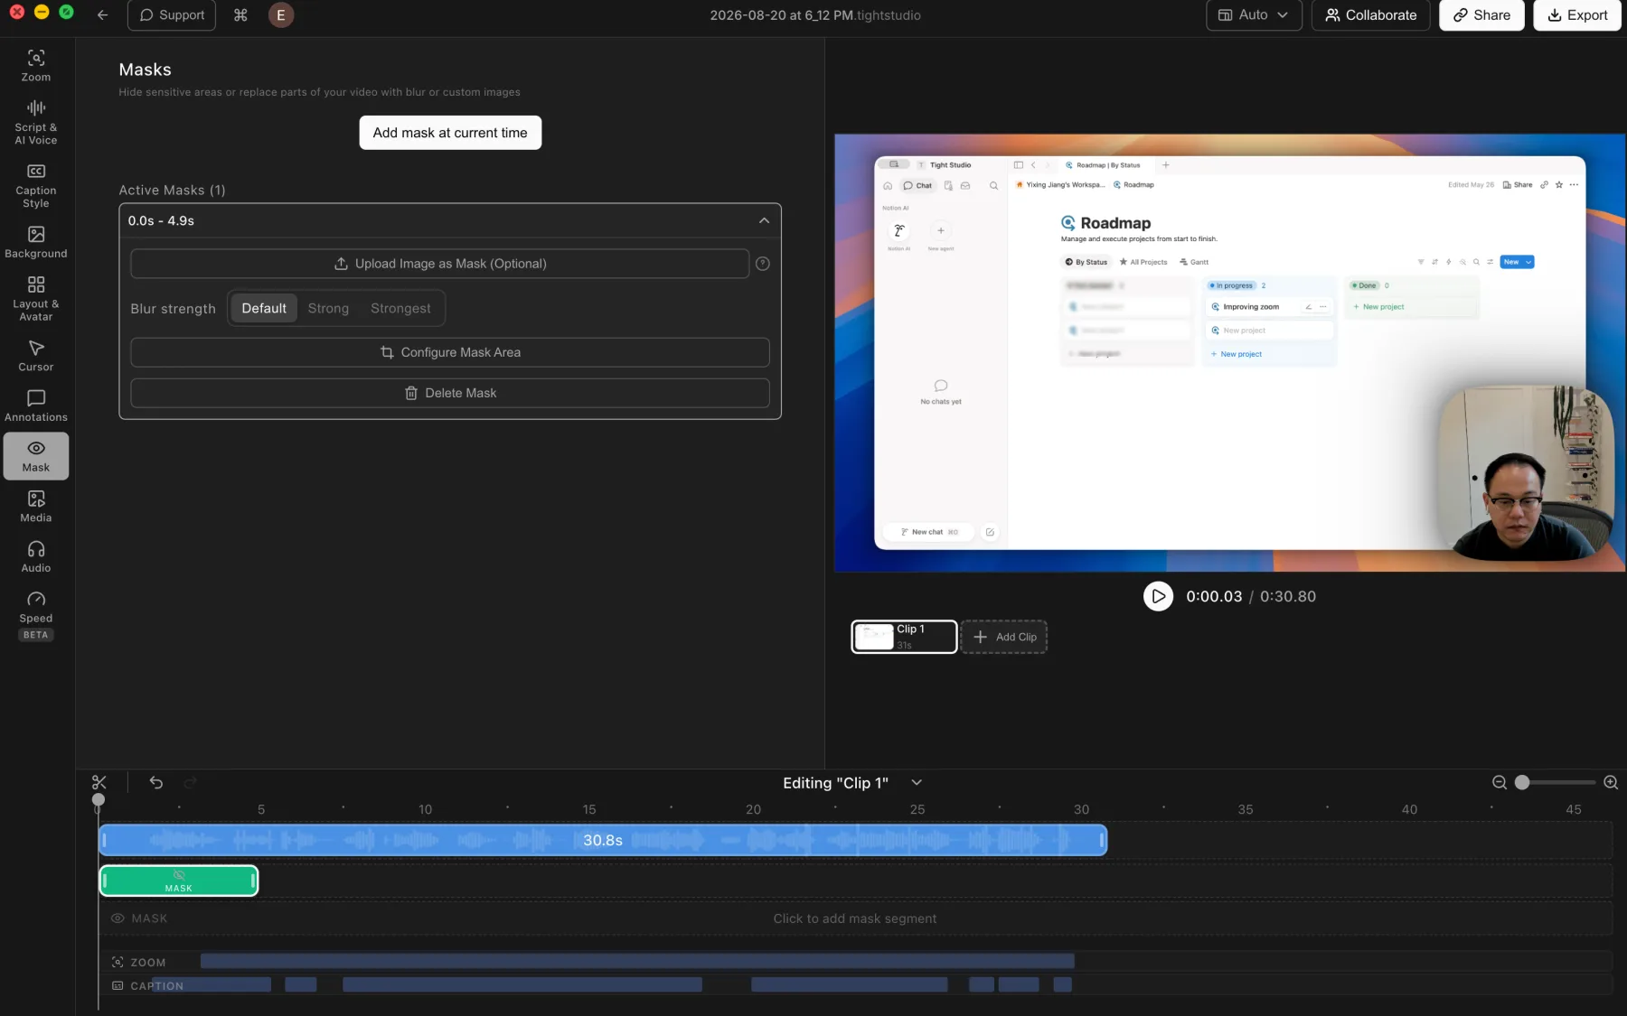Click the back arrow in top bar

102,15
